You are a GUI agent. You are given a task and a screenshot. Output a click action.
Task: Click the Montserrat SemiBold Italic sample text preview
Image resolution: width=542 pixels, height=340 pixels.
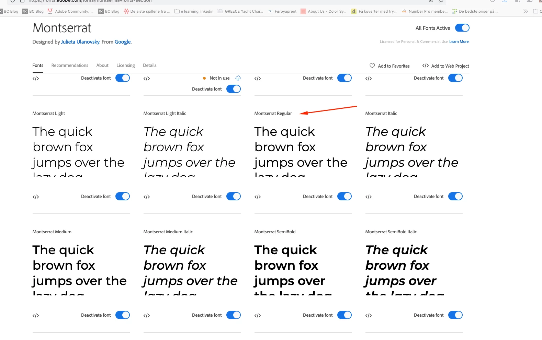click(405, 269)
